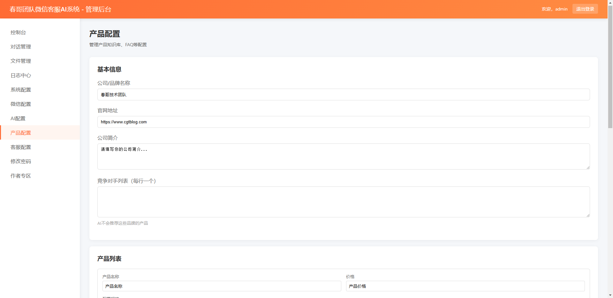
Task: Switch to AI配置 section
Action: [18, 119]
